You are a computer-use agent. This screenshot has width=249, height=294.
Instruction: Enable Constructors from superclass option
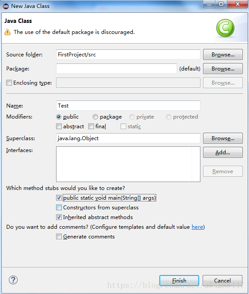click(59, 208)
